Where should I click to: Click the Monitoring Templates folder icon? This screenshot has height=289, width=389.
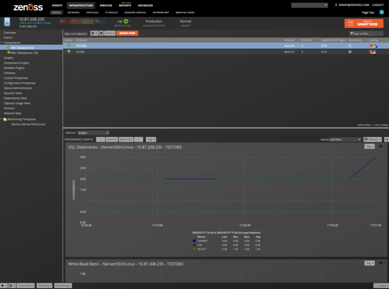5,119
